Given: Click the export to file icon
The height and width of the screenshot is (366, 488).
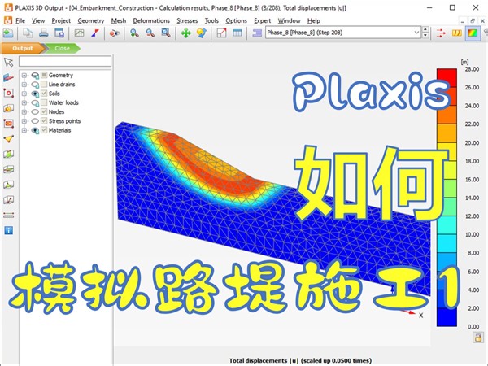Looking at the screenshot, I should (59, 33).
